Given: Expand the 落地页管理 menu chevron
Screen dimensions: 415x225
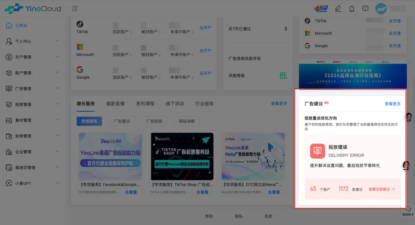Looking at the screenshot, I should click(57, 167).
